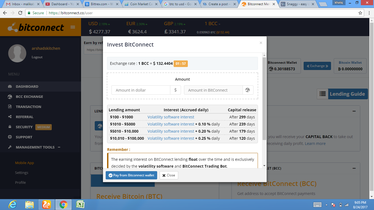Click the Close button in dialog
The height and width of the screenshot is (210, 374).
(x=169, y=175)
